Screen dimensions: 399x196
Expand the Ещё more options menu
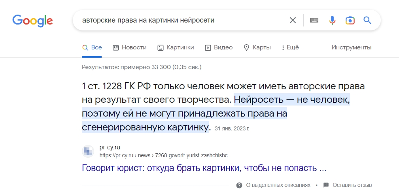(290, 47)
